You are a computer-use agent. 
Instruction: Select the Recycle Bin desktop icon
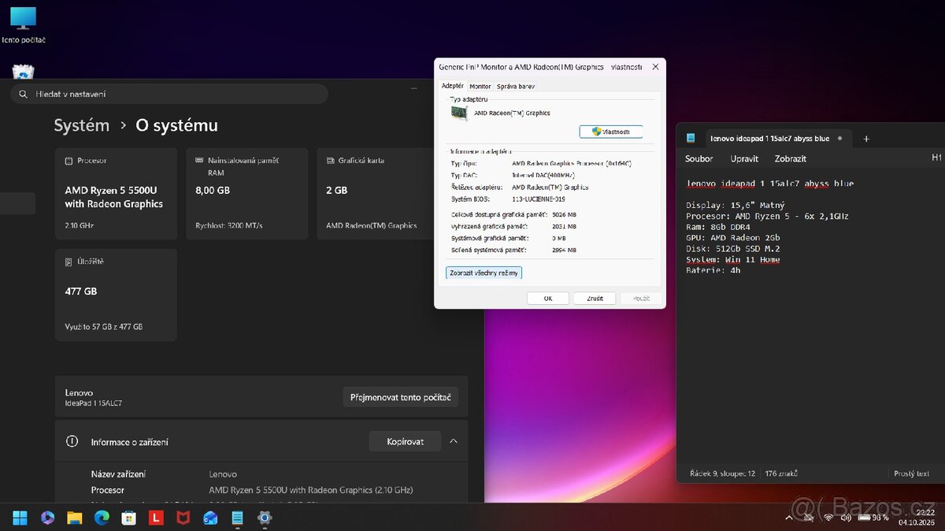[23, 72]
